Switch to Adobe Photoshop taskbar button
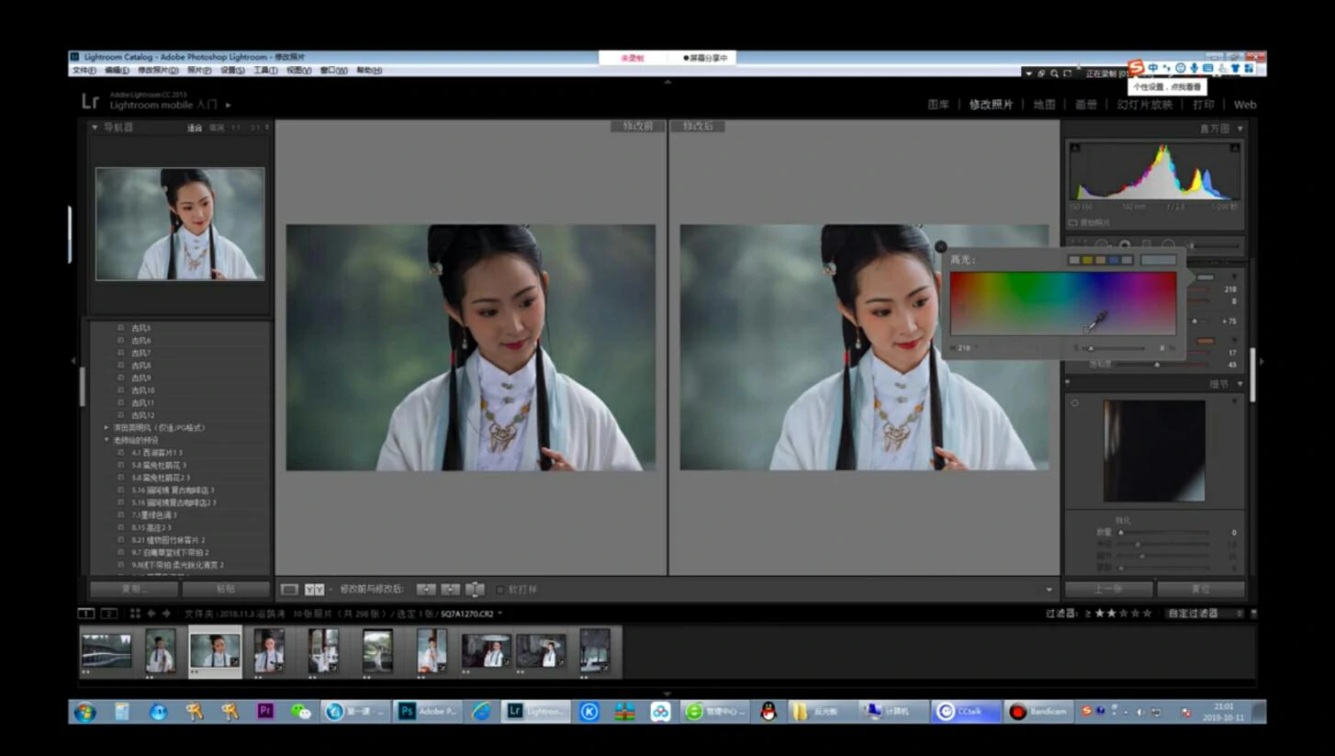 [x=428, y=711]
